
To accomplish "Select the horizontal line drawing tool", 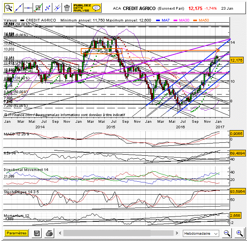I will point(28,8).
